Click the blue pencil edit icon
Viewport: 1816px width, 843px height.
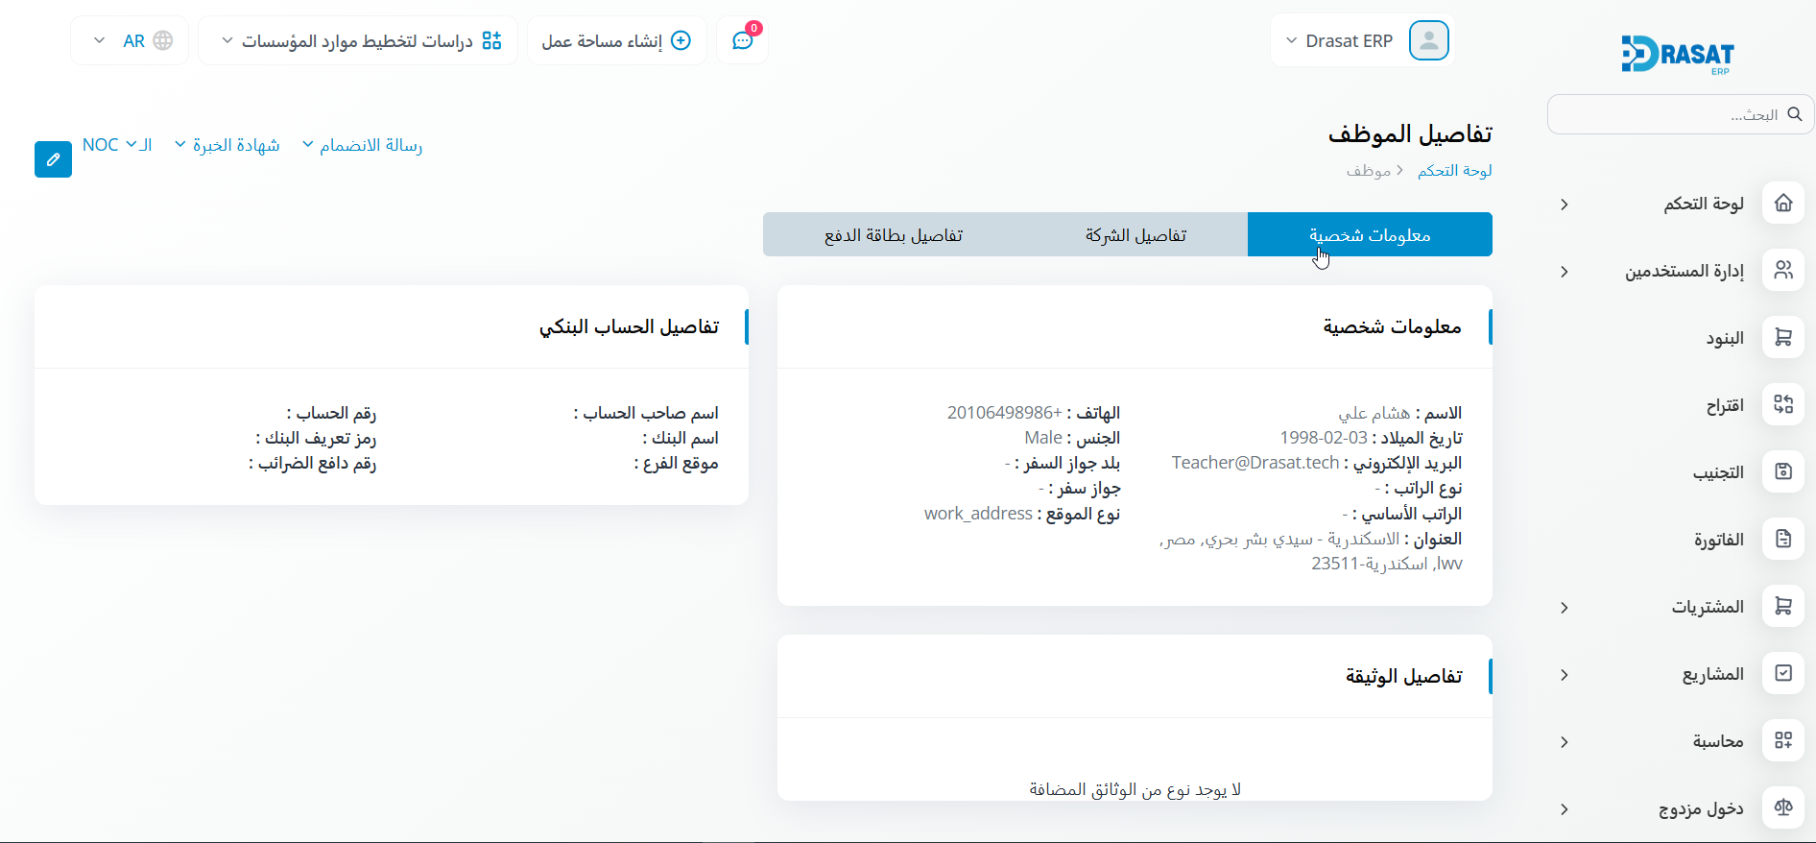(53, 159)
